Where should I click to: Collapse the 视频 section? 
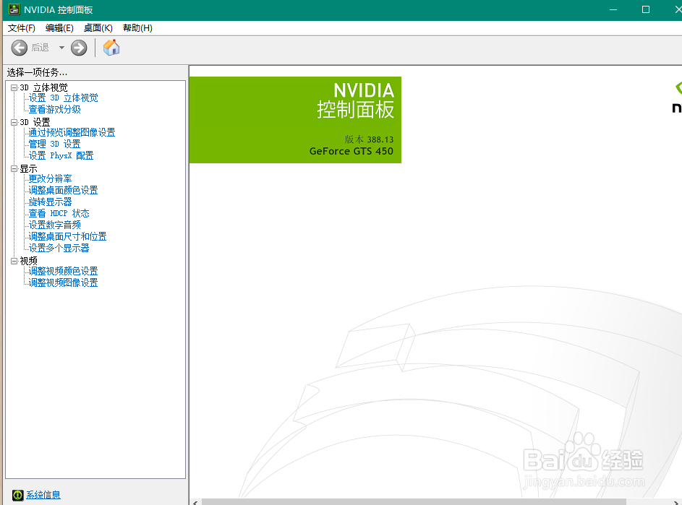tap(13, 259)
